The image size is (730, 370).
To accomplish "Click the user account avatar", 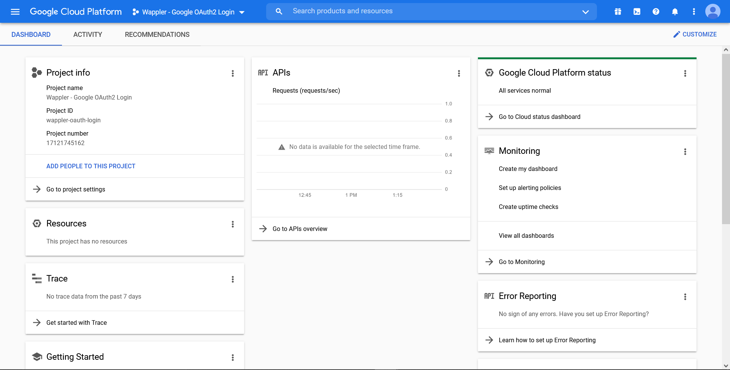I will (713, 11).
